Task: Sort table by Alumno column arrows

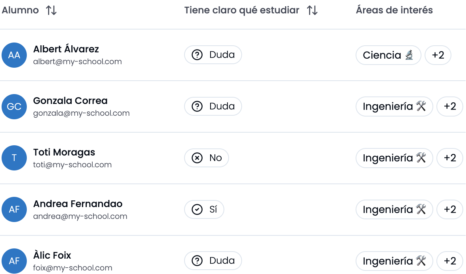Action: click(x=51, y=10)
